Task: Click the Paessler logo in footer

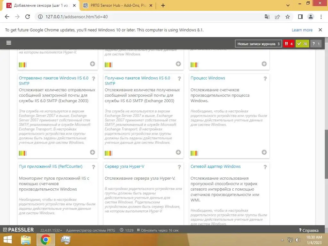Action: pos(18,230)
